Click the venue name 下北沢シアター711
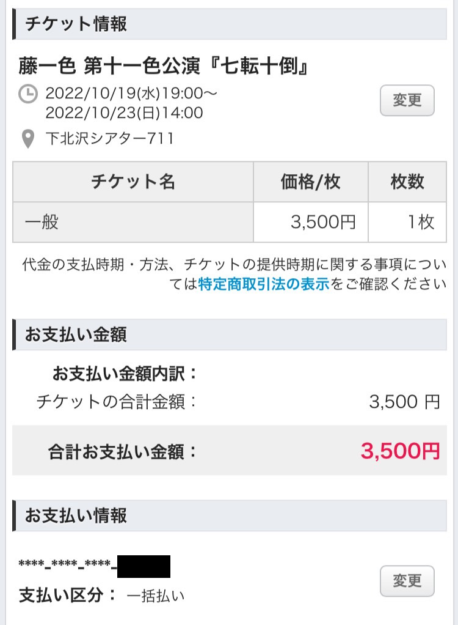This screenshot has width=458, height=625. pyautogui.click(x=110, y=139)
